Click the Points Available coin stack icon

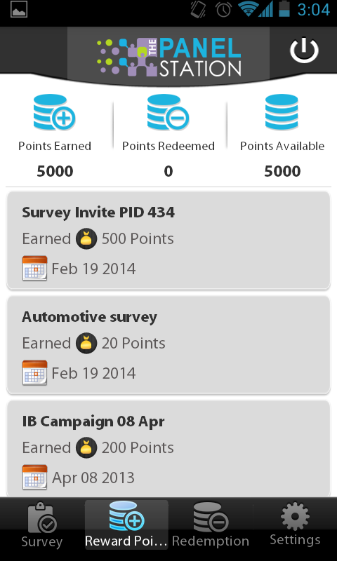[282, 112]
